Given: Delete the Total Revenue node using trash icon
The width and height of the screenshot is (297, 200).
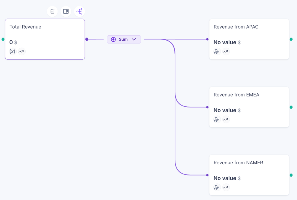Looking at the screenshot, I should pos(52,11).
